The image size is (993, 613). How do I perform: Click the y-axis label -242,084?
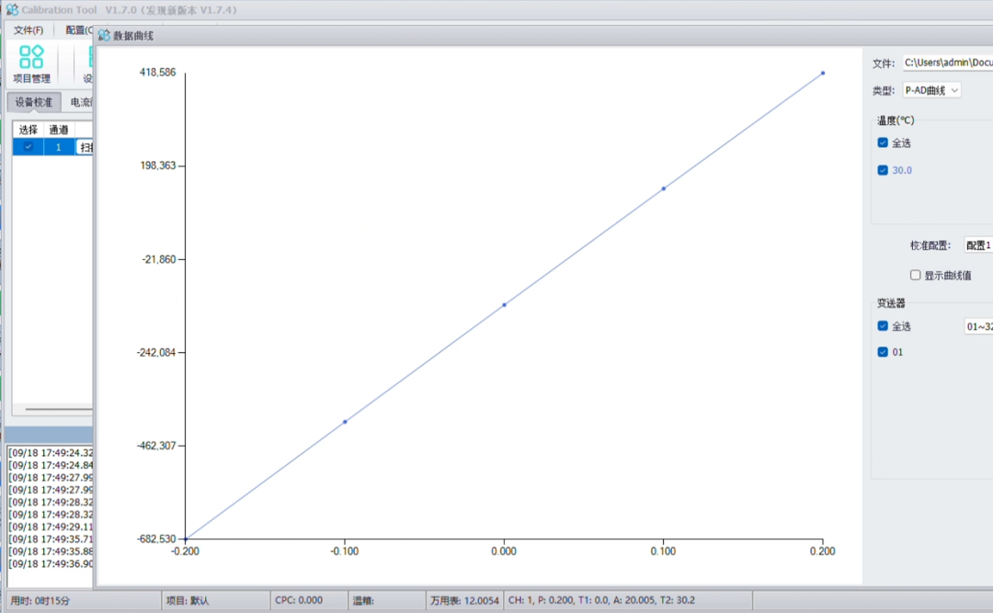(156, 352)
